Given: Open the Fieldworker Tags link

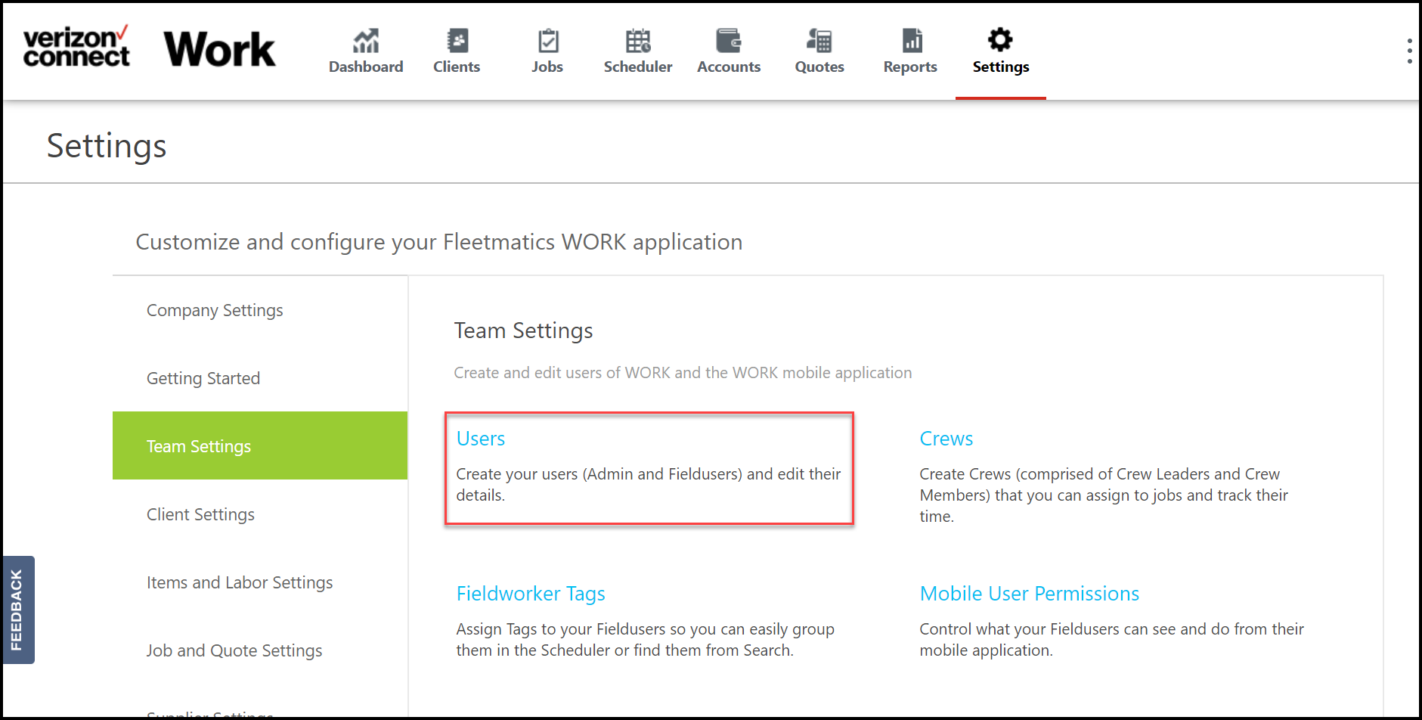Looking at the screenshot, I should [531, 594].
